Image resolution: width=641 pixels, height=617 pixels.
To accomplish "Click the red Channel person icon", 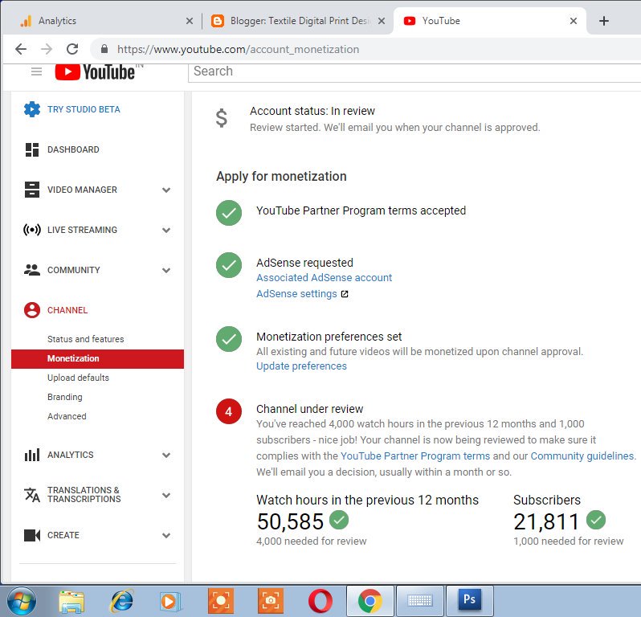I will [32, 310].
